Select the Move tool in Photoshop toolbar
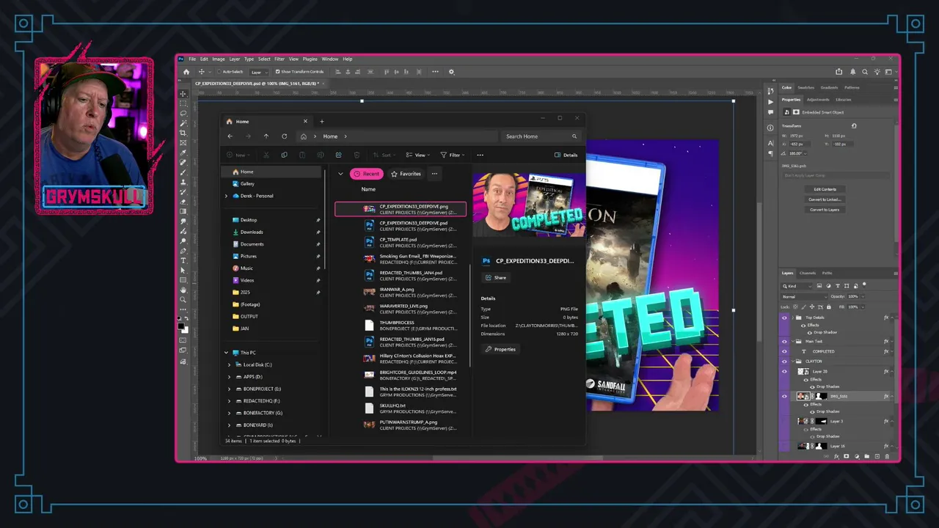The height and width of the screenshot is (528, 939). point(183,94)
